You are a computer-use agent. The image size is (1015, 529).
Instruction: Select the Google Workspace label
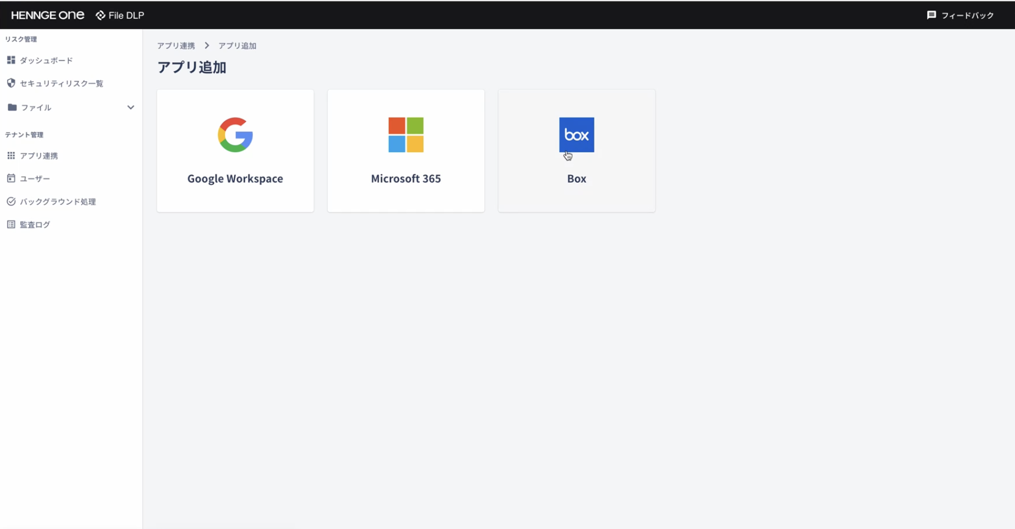(235, 178)
